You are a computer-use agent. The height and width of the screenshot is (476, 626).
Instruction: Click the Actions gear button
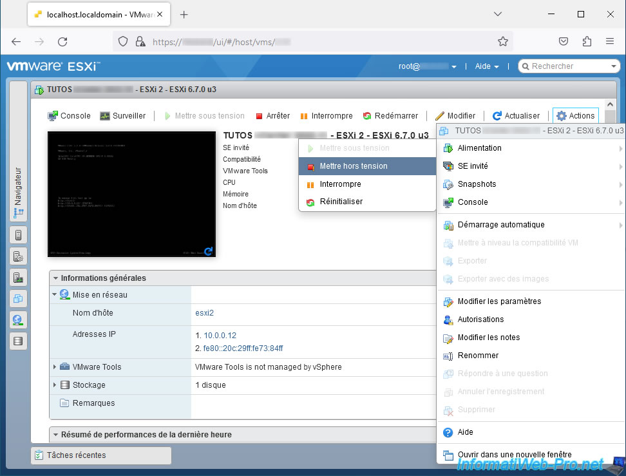(x=575, y=116)
